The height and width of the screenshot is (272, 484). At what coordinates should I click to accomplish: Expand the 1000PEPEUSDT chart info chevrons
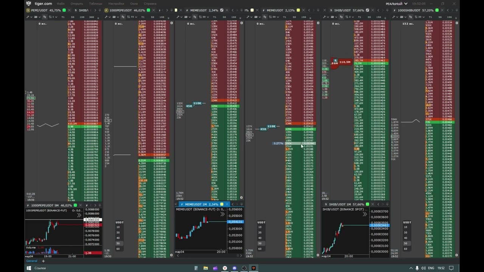click(79, 215)
